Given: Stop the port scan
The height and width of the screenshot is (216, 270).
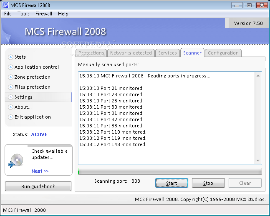Looking at the screenshot, I should pos(208,183).
